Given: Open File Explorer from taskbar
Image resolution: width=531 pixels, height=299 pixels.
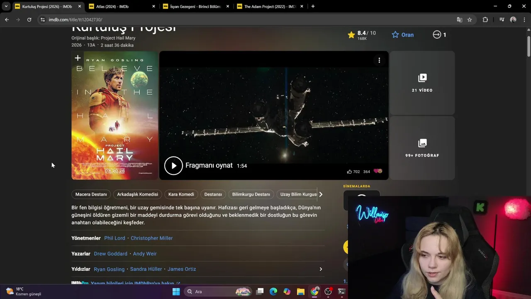Looking at the screenshot, I should click(300, 292).
